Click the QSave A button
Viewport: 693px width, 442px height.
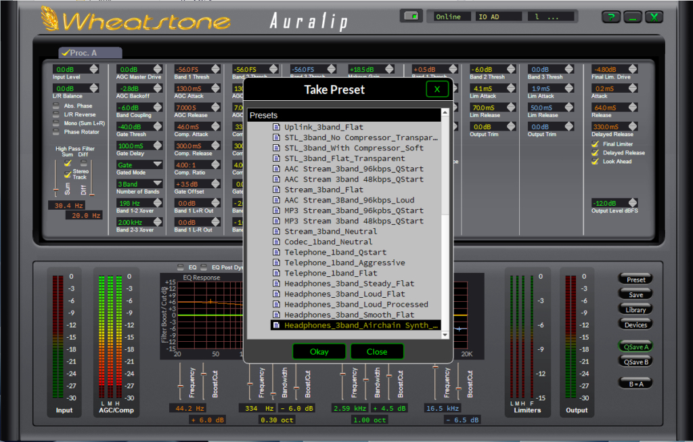(x=635, y=347)
